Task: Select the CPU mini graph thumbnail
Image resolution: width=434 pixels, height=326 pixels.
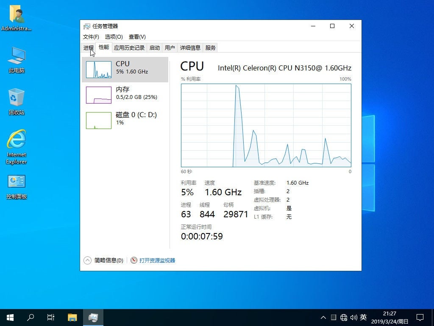Action: [98, 70]
